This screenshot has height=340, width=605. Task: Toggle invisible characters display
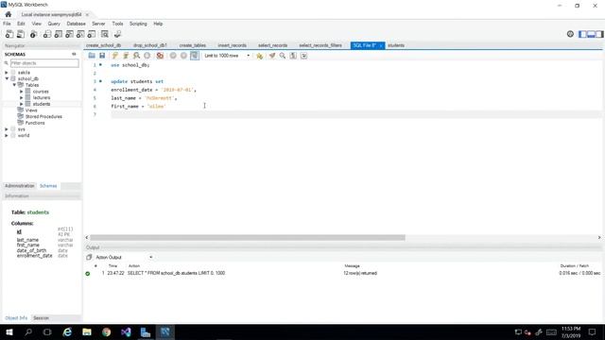pyautogui.click(x=293, y=56)
